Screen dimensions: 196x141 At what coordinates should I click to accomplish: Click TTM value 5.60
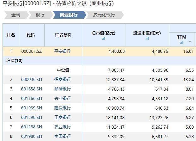point(190,127)
